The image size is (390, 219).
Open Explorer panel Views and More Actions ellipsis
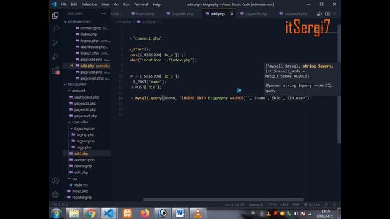pos(104,14)
